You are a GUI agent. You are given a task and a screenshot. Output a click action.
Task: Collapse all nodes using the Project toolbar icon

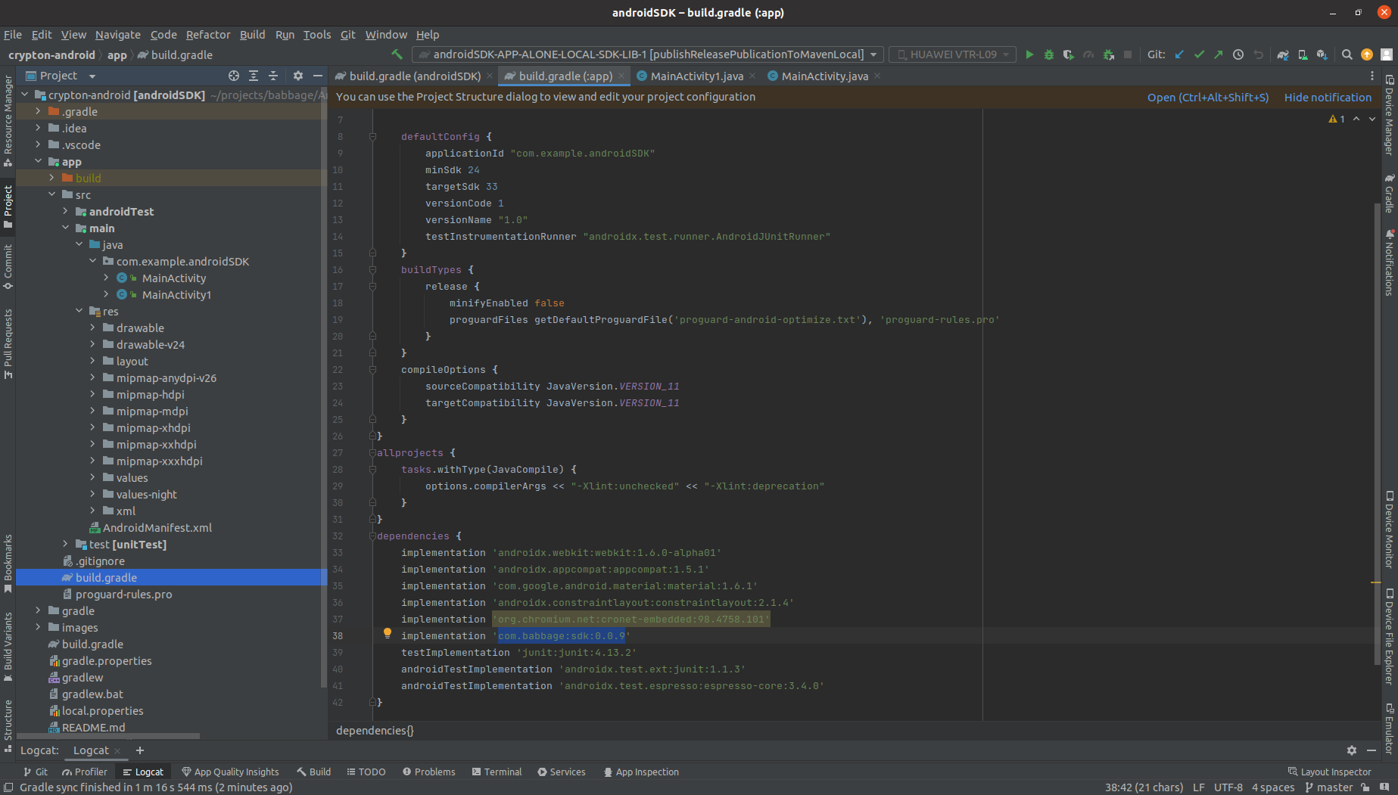click(272, 76)
